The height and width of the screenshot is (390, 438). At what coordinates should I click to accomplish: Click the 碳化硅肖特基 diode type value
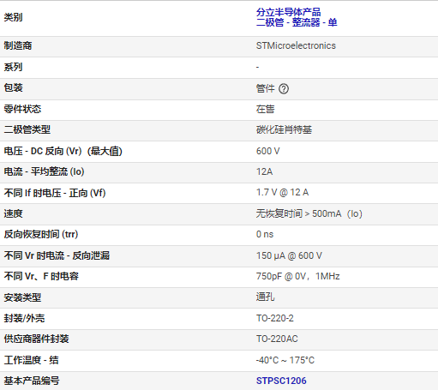coord(284,129)
